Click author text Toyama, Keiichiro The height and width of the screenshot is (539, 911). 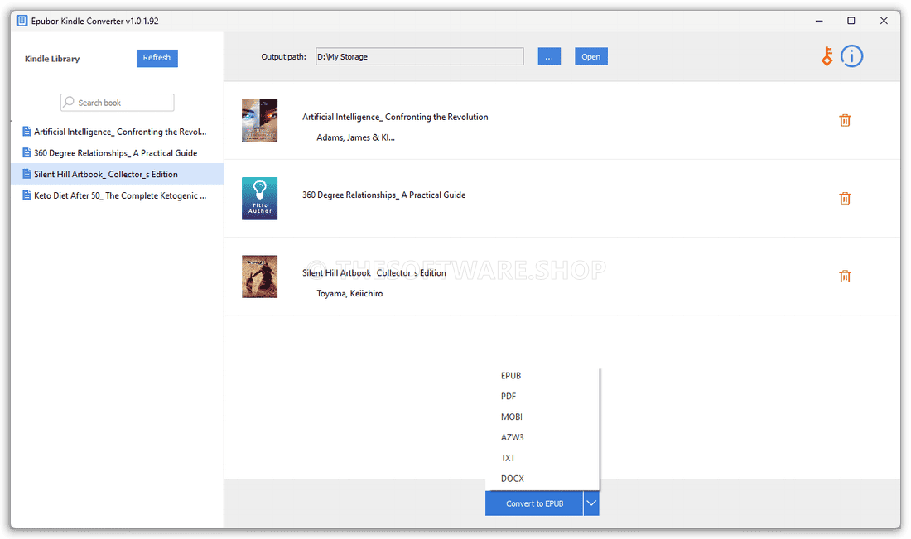349,293
